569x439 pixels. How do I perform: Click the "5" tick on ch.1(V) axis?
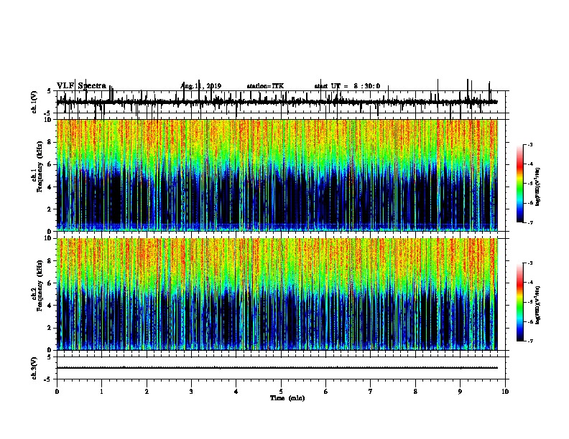50,91
